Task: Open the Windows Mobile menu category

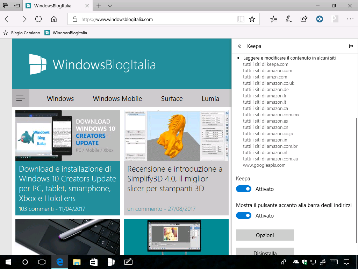Action: point(117,98)
